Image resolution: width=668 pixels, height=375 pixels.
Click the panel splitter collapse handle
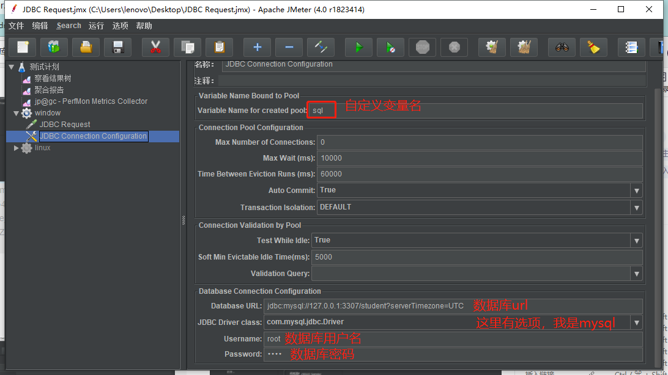pos(184,220)
